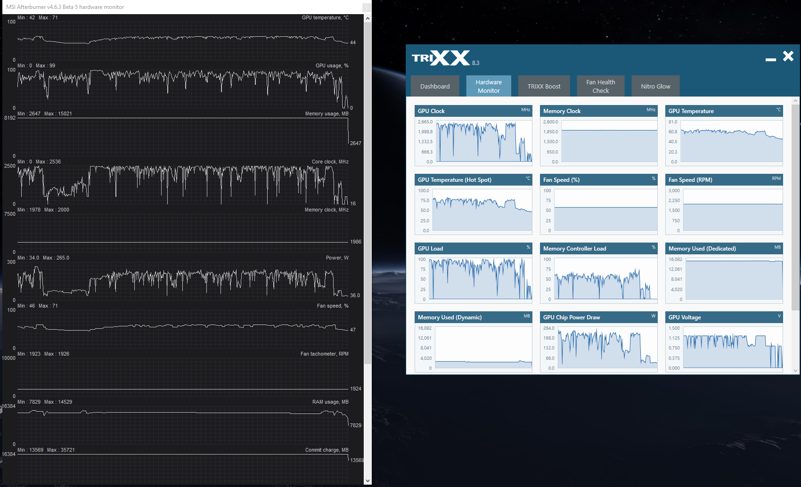
Task: Select the Memory Used (Dedicated) graph
Action: pyautogui.click(x=724, y=273)
